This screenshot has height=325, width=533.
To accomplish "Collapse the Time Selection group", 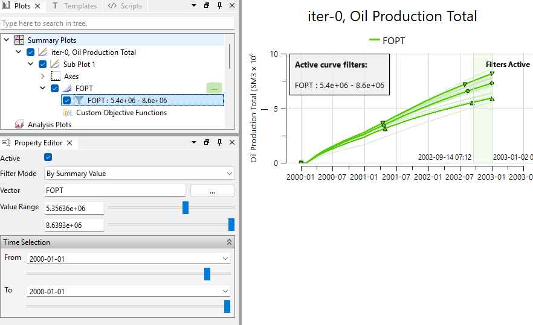I will click(229, 242).
